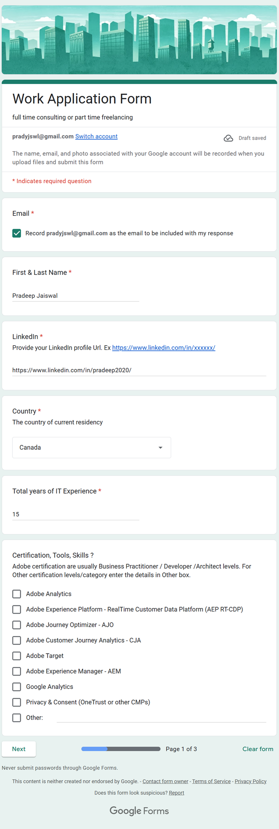Focus the First & Last Name field
The height and width of the screenshot is (829, 279).
76,296
